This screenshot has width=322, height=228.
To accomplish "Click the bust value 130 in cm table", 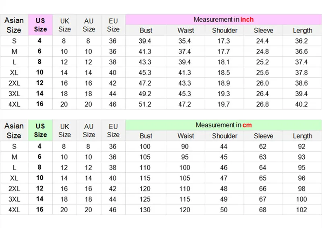I will [x=145, y=210].
